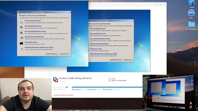Screen dimensions: 198x111
Task: Open "Восстановление запуска" link in the background VM window
Action: pyautogui.click(x=98, y=29)
